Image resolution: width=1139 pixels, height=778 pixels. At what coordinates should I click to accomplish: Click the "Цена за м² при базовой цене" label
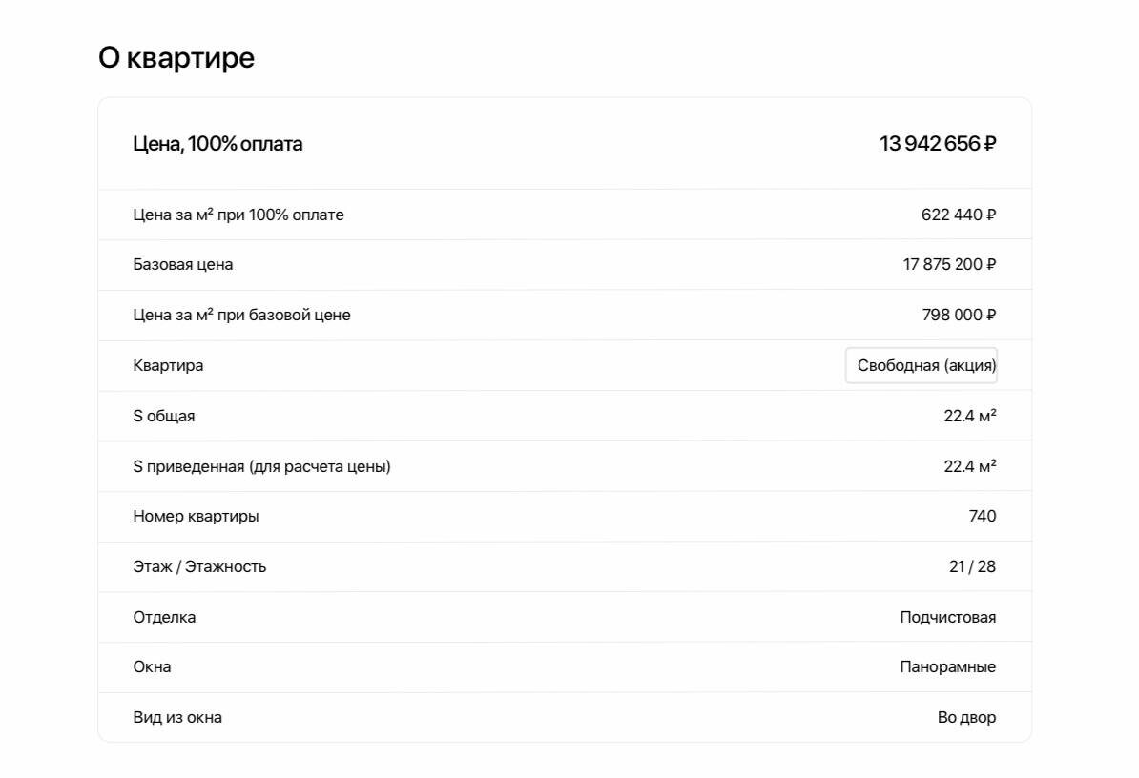coord(241,315)
